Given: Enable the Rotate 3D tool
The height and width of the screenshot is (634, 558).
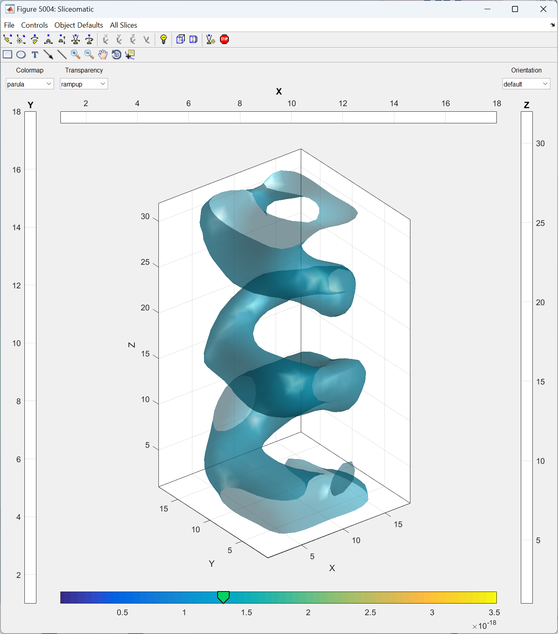Looking at the screenshot, I should point(116,54).
